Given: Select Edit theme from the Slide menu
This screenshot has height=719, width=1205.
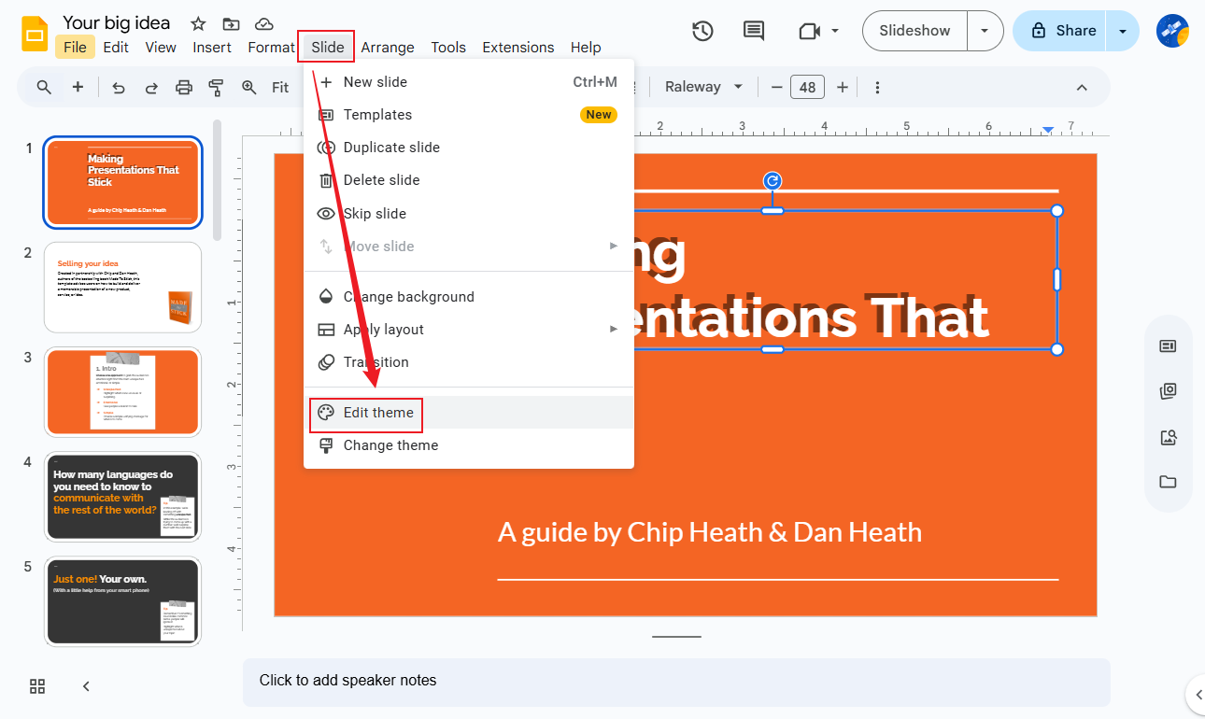Looking at the screenshot, I should coord(376,412).
